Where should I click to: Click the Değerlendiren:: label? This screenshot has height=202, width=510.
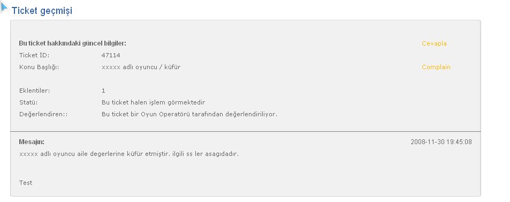click(43, 114)
